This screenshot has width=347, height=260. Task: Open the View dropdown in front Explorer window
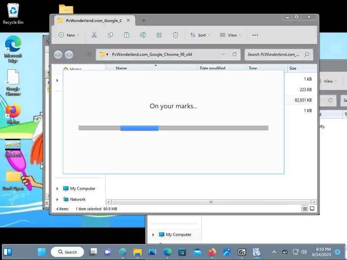pos(230,35)
